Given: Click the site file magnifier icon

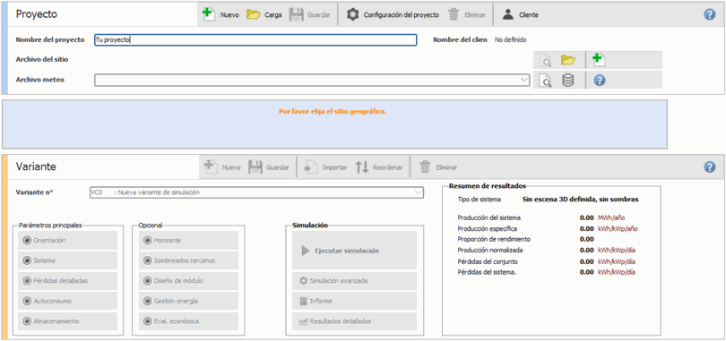Looking at the screenshot, I should click(x=545, y=60).
